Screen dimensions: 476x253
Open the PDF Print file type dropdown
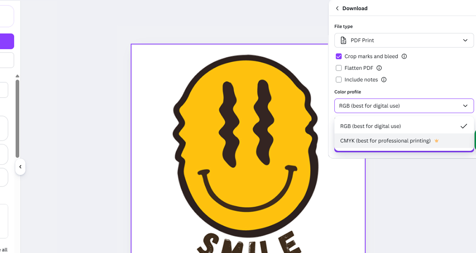(x=404, y=40)
